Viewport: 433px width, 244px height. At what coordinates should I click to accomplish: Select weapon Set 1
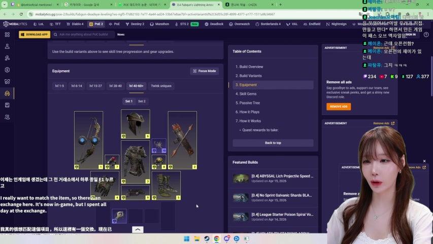pos(129,102)
